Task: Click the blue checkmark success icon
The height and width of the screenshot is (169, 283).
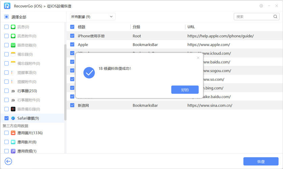Action: coord(89,73)
